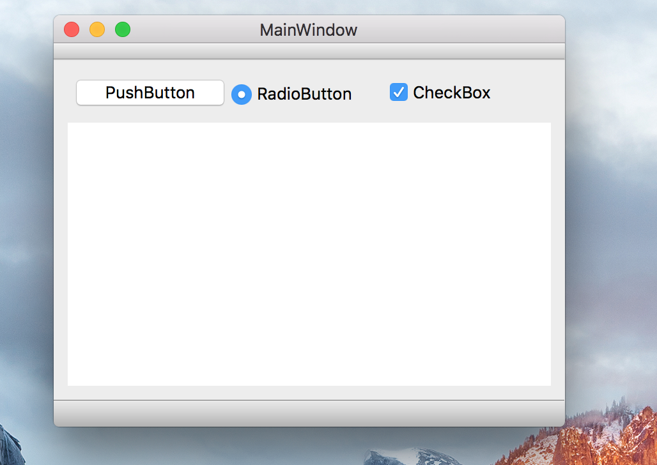Click the empty toolbar strip below title

click(x=309, y=51)
